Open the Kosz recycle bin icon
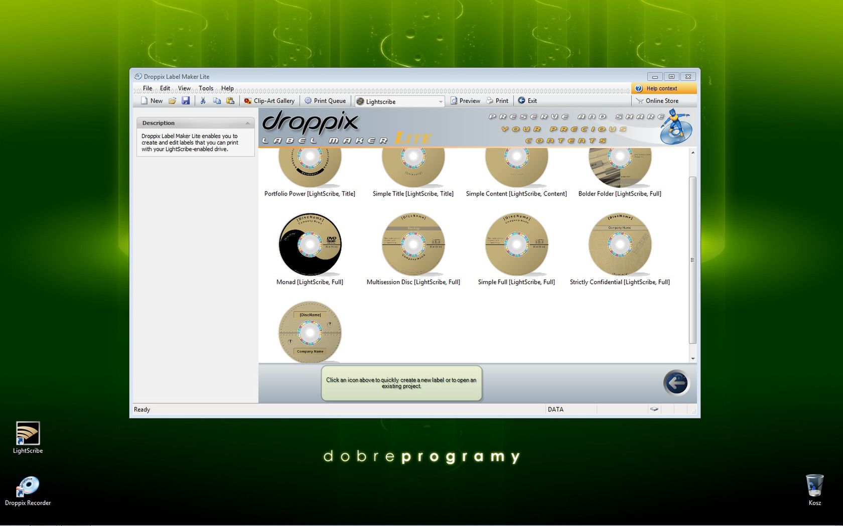 [x=814, y=490]
